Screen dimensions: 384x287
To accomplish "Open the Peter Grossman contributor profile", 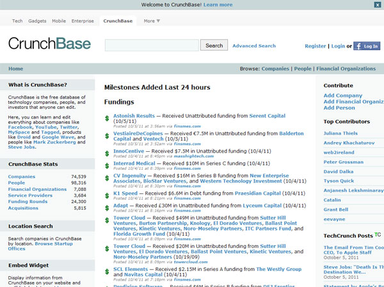I will (344, 162).
